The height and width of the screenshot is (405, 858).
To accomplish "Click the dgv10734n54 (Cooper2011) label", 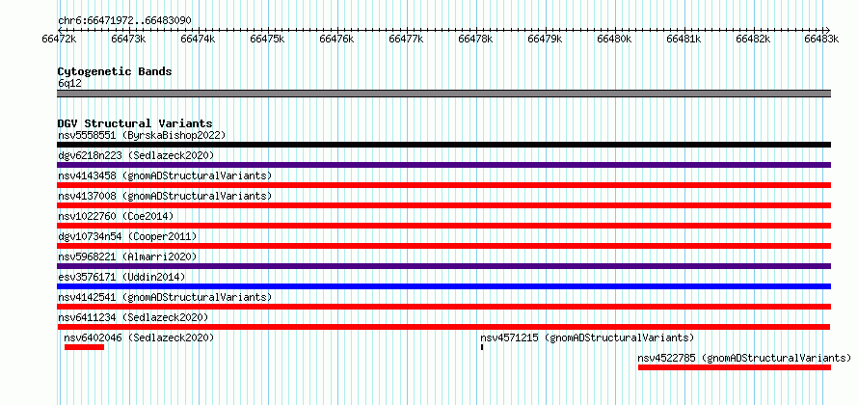I will 127,236.
